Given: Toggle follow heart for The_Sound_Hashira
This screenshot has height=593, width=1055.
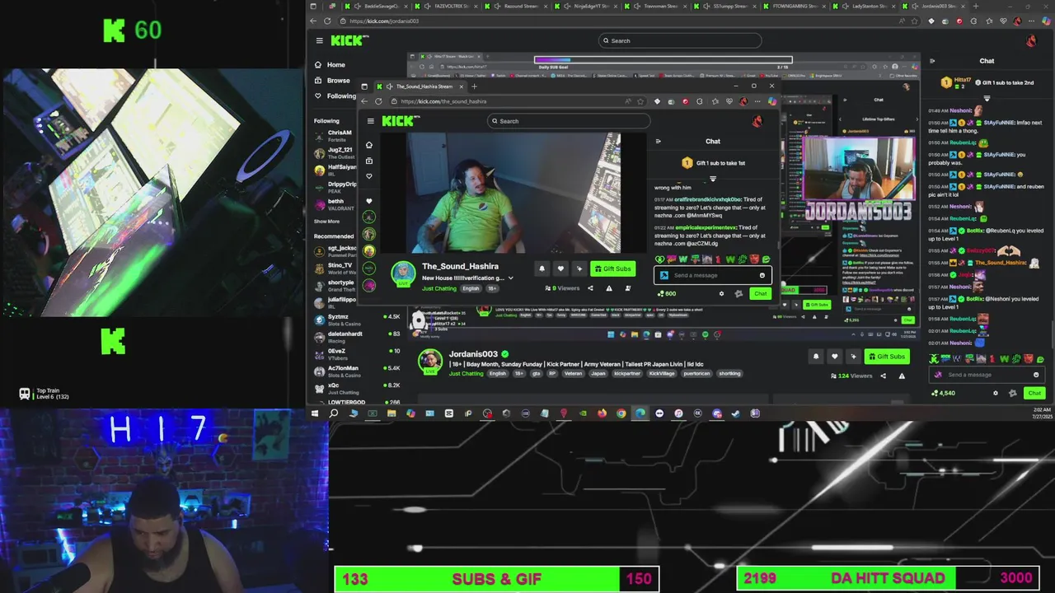Looking at the screenshot, I should click(x=560, y=268).
